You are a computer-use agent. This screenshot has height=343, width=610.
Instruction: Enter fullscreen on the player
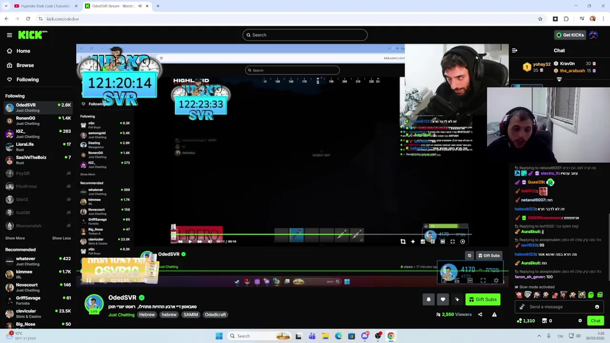tap(483, 281)
